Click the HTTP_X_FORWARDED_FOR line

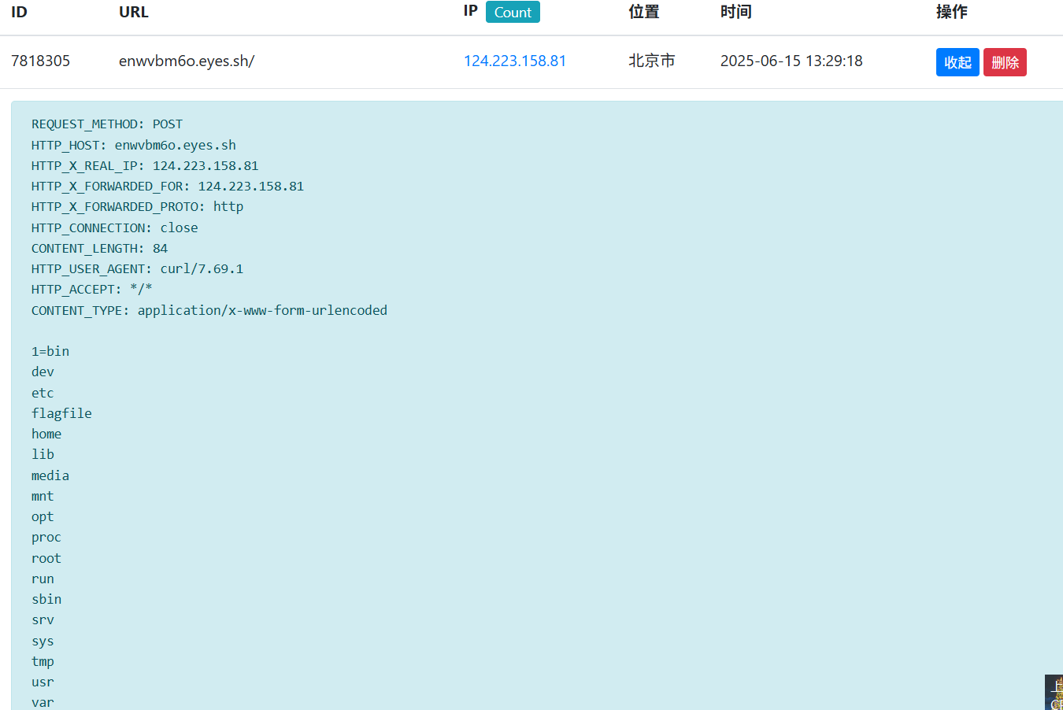tap(168, 187)
